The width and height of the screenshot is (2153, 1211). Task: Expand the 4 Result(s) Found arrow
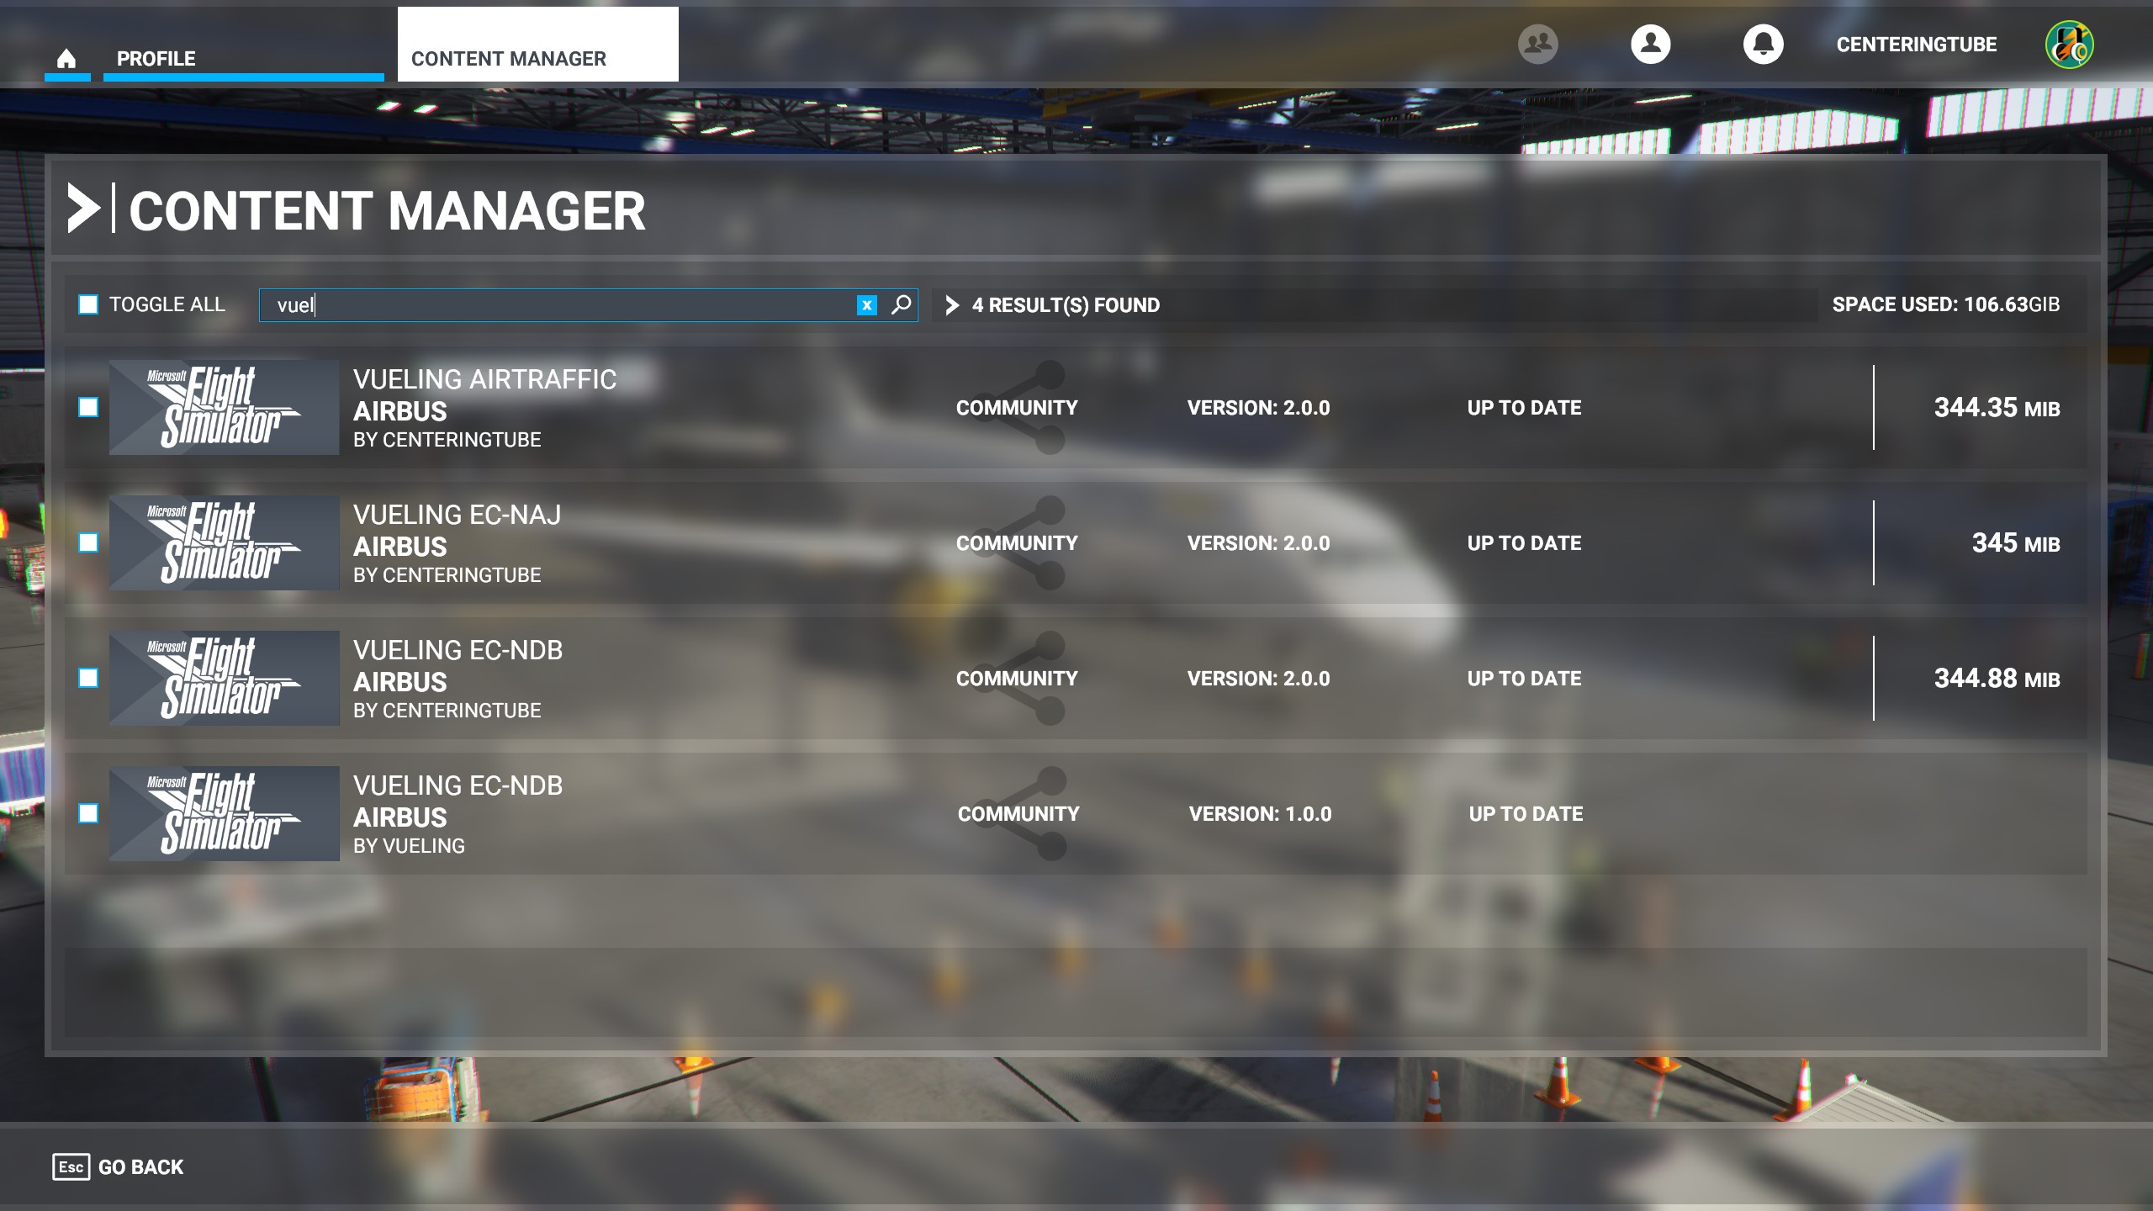pyautogui.click(x=952, y=305)
